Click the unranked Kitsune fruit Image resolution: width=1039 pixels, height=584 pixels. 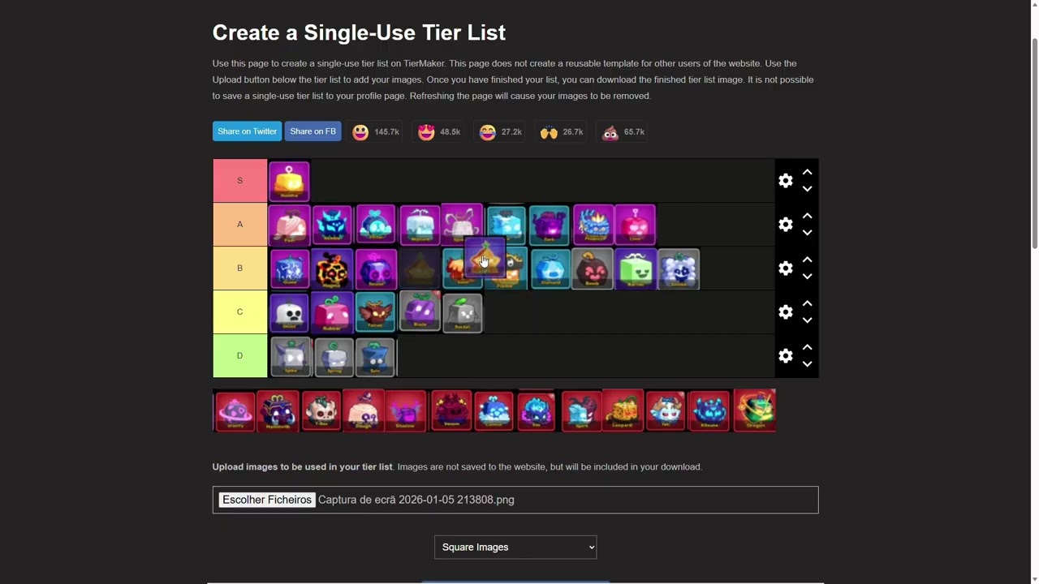[x=709, y=410]
